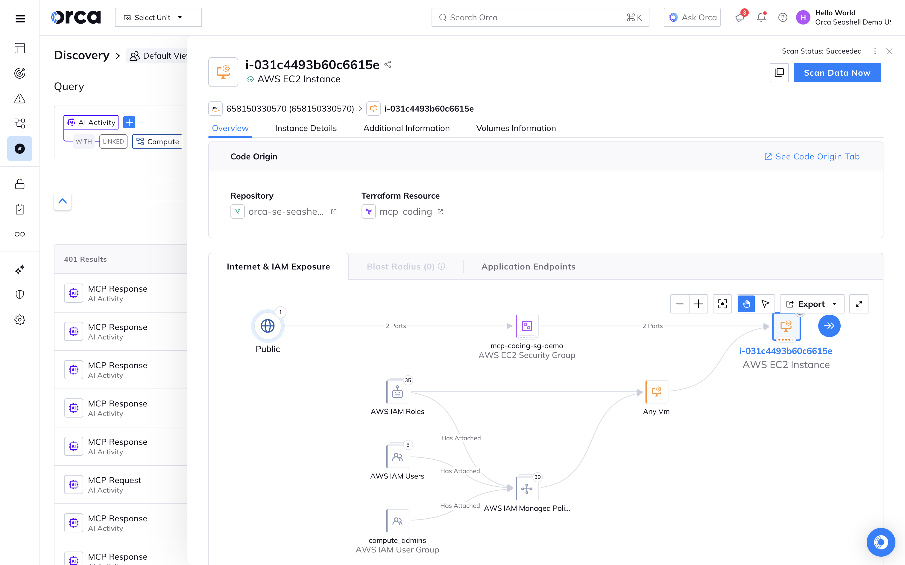Open the Discovery compass icon in sidebar
Image resolution: width=905 pixels, height=565 pixels.
click(x=19, y=148)
